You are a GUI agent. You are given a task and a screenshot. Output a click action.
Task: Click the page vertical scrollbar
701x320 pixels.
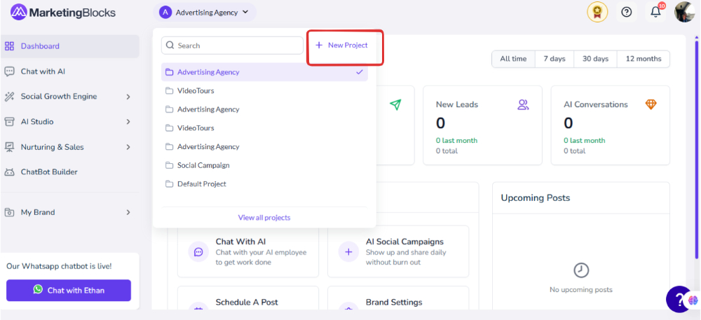pos(696,150)
